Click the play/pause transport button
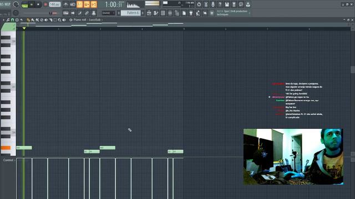355x199 pixels. coord(32,4)
